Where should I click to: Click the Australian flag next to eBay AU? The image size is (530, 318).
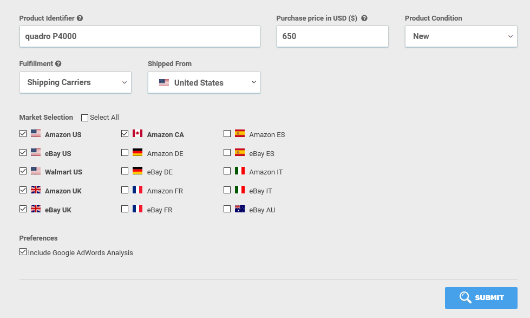[240, 209]
